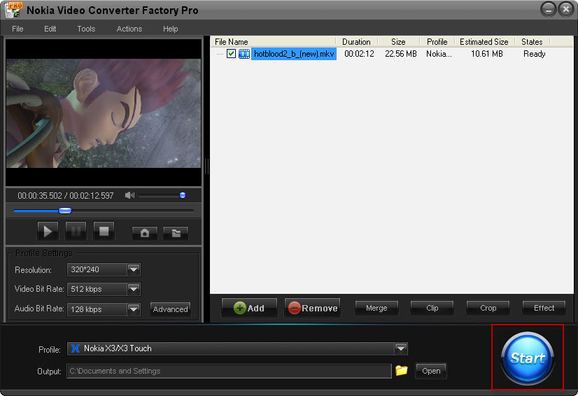Open the Tools menu
Viewport: 578px width, 396px height.
[86, 29]
